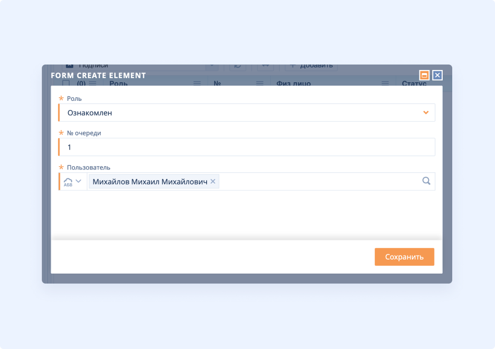
Task: Open the Физ лицо column menu icon
Action: pyautogui.click(x=385, y=83)
